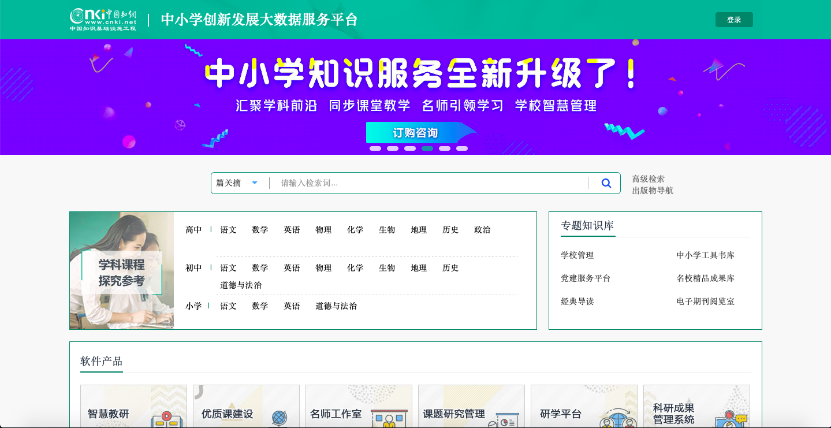Viewport: 831px width, 428px height.
Task: Click the 登录 login button
Action: pos(734,20)
